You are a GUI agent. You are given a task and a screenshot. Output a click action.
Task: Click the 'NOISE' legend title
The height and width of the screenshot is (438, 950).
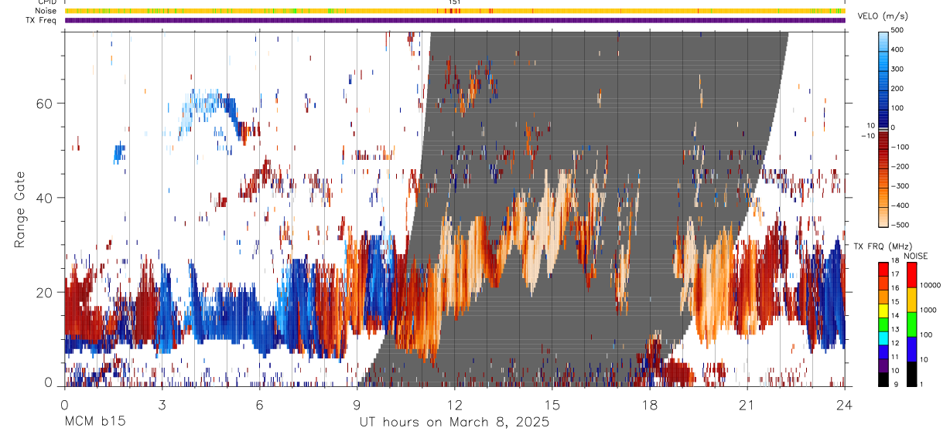[x=915, y=256]
